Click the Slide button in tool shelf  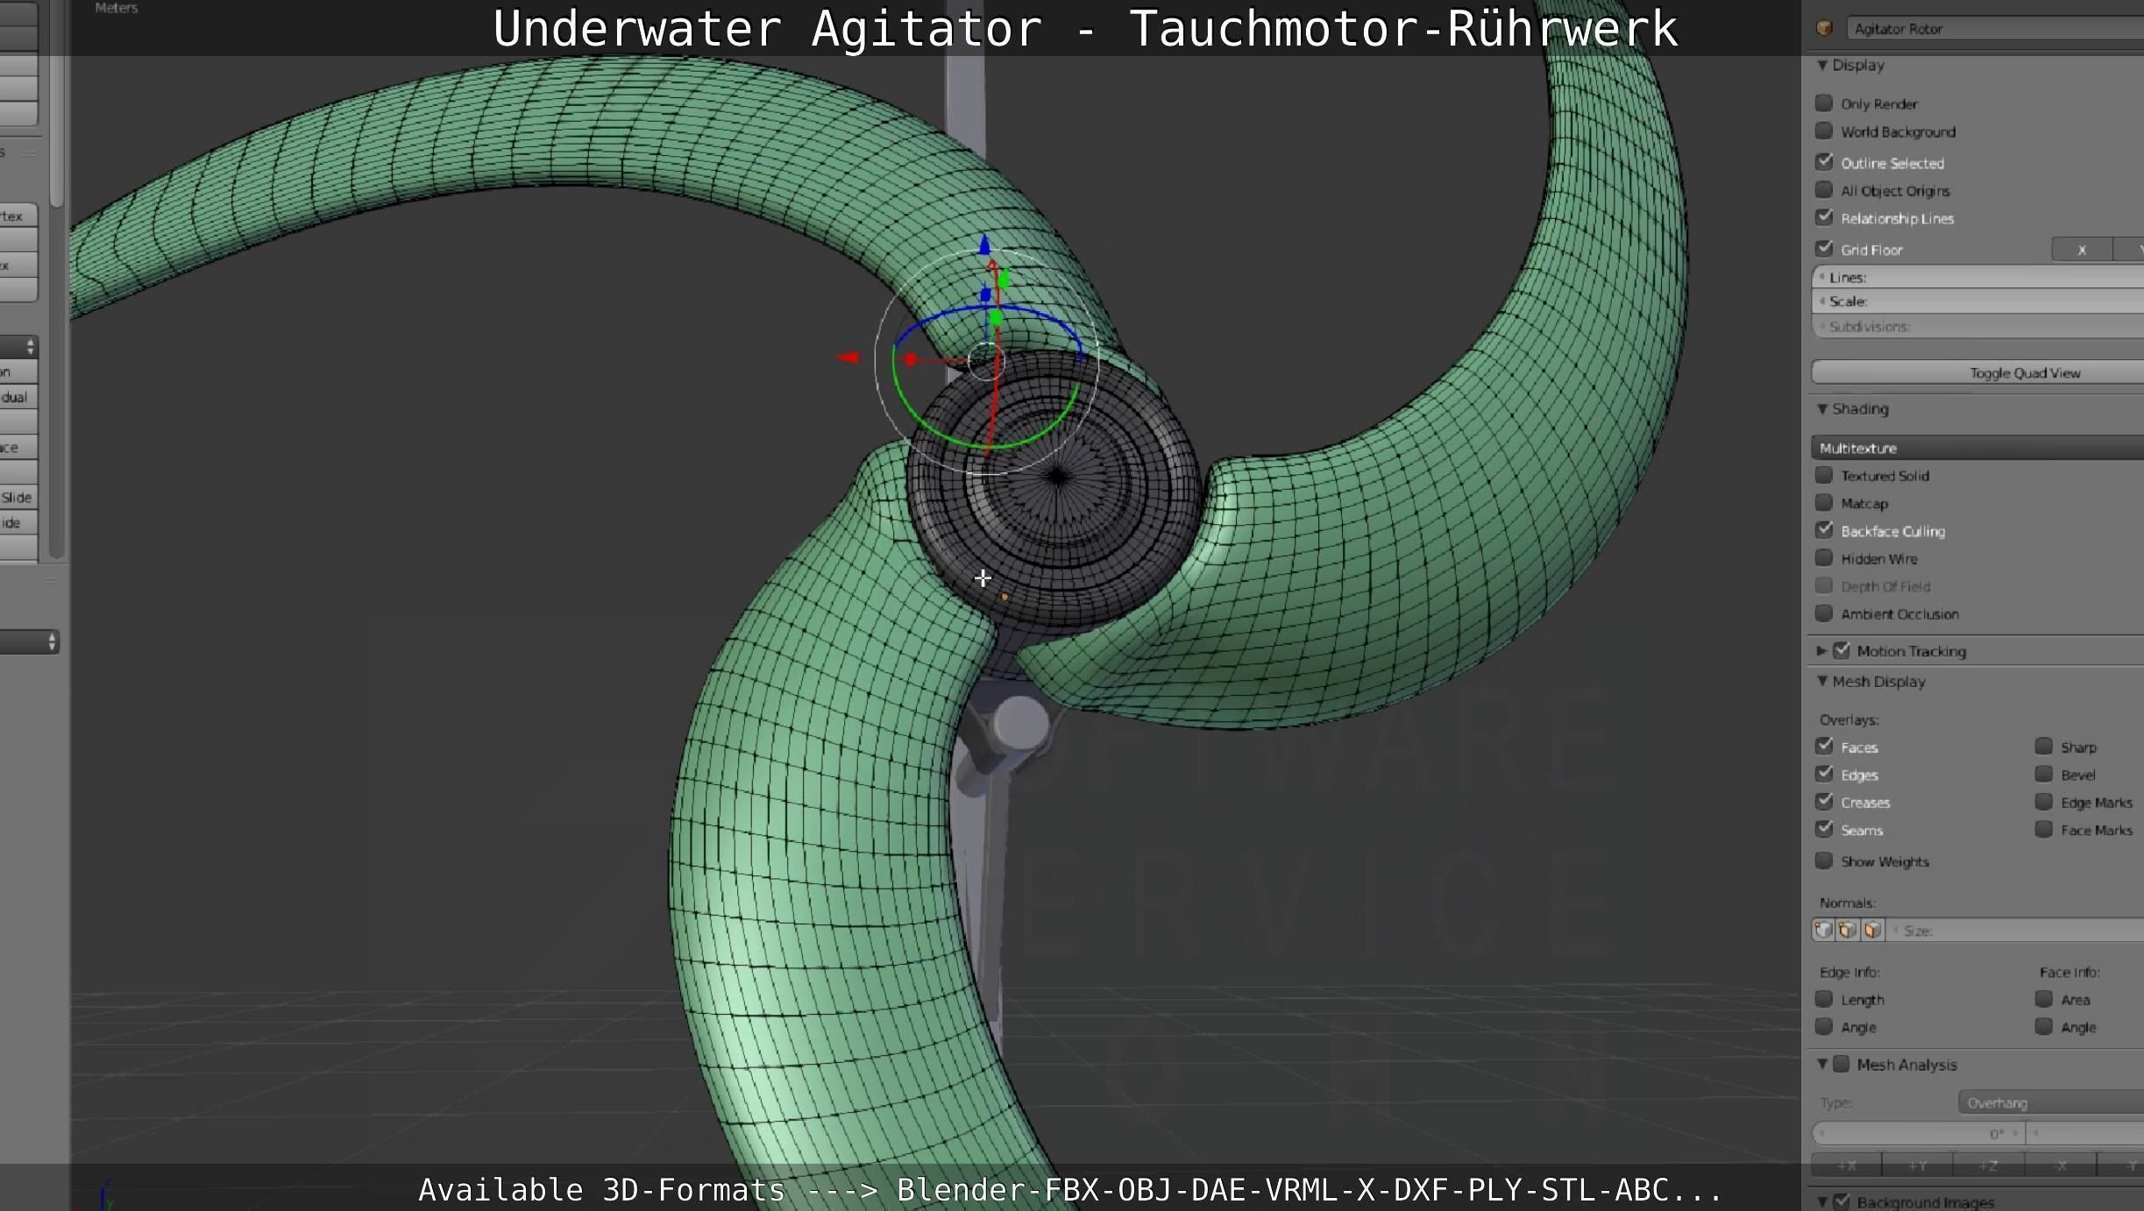[x=18, y=498]
